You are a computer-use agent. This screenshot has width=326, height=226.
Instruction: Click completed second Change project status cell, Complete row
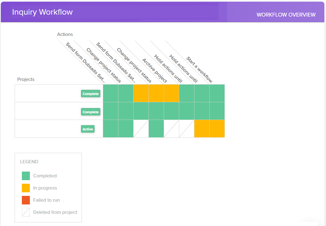click(x=156, y=111)
